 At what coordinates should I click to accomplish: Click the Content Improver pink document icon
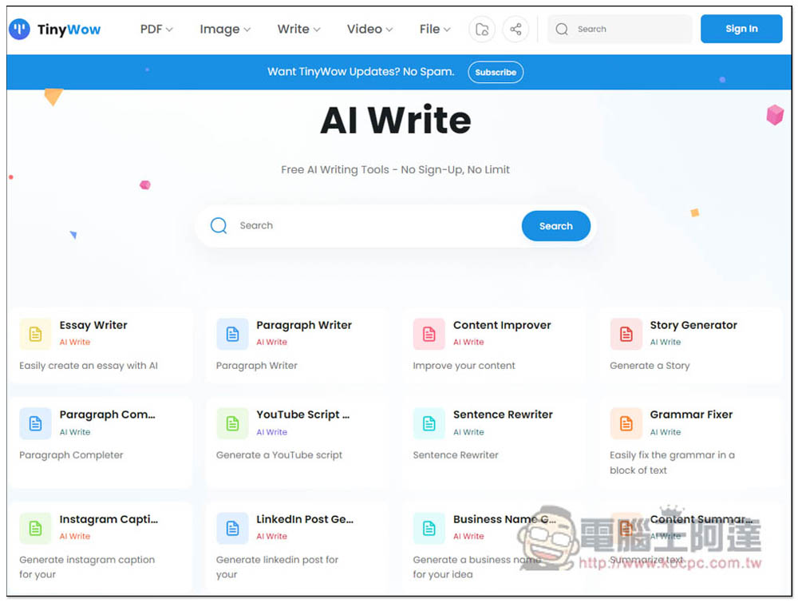coord(429,334)
